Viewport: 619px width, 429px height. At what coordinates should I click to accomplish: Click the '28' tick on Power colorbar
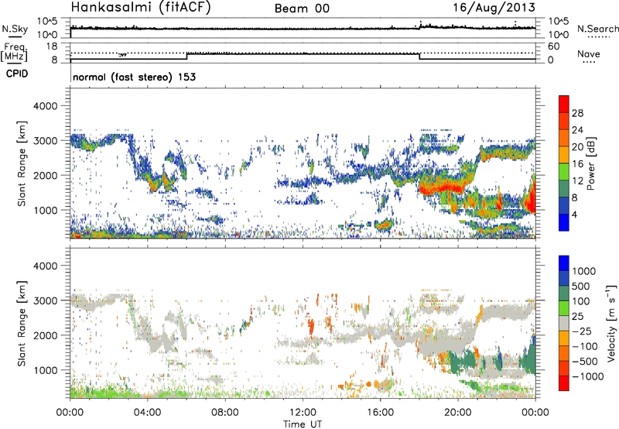point(577,113)
